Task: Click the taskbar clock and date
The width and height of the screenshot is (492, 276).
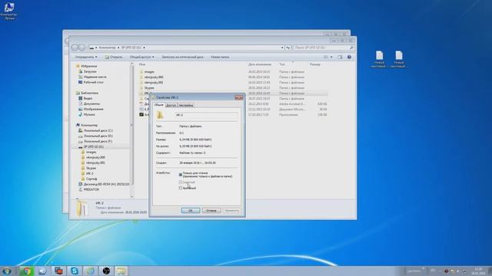Action: coord(478,271)
